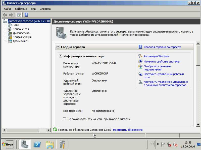Viewport: 201px width, 150px height.
Task: Open the Файл menu
Action: pos(7,9)
